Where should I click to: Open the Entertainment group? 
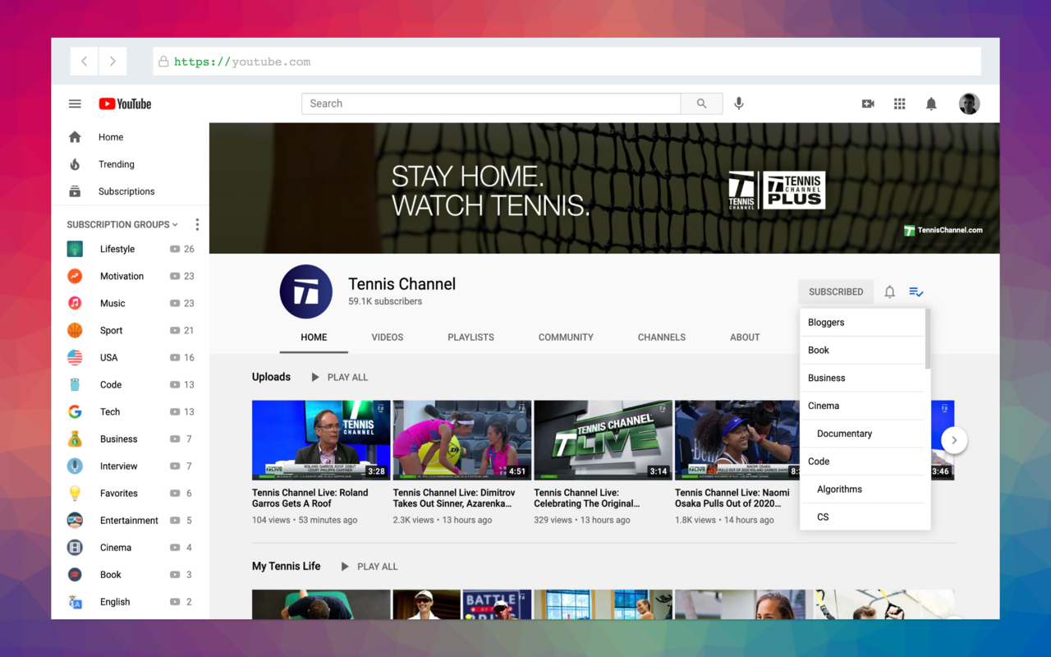click(130, 520)
